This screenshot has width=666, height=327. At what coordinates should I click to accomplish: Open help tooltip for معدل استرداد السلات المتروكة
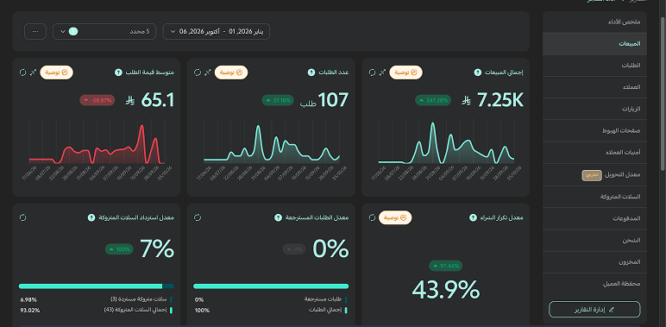tap(91, 217)
